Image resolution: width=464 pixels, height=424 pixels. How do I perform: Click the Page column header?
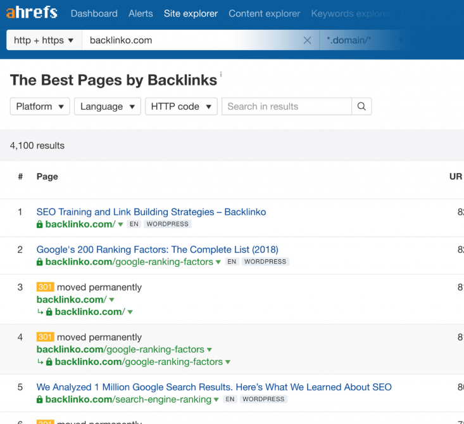click(x=47, y=177)
